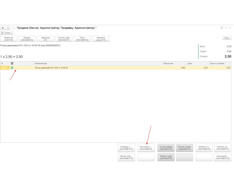This screenshot has width=234, height=187.
Task: Click the Новый чек button
Action: tap(9, 39)
